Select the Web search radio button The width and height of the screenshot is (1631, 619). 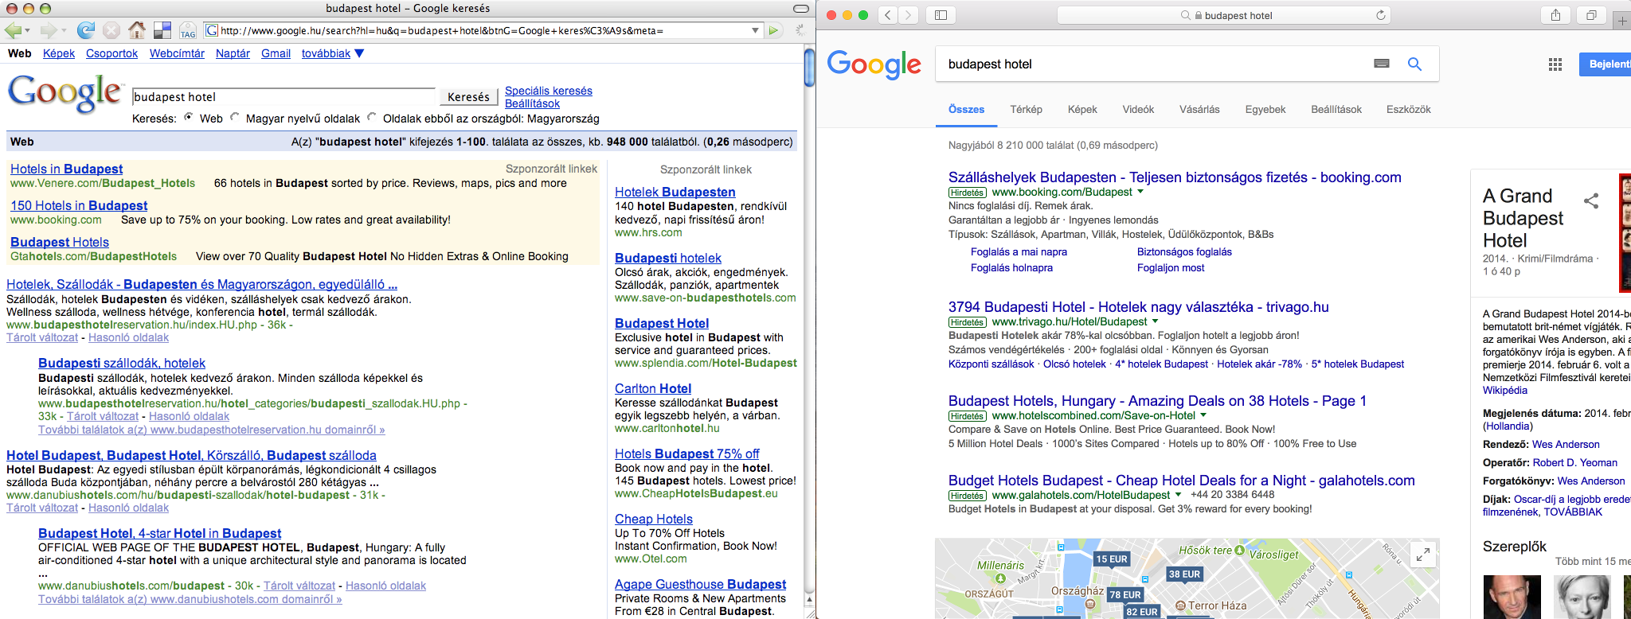[x=189, y=117]
